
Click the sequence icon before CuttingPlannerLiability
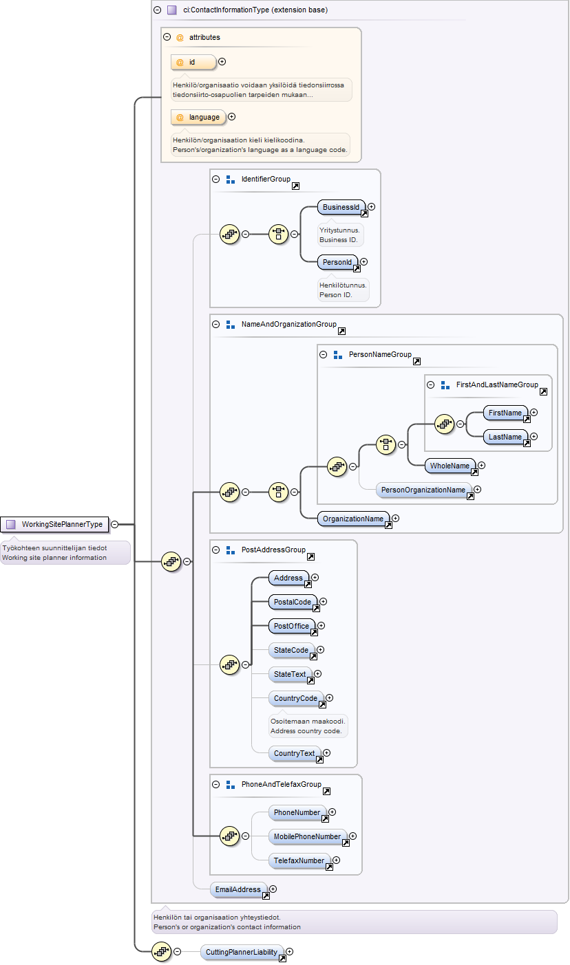coord(161,952)
